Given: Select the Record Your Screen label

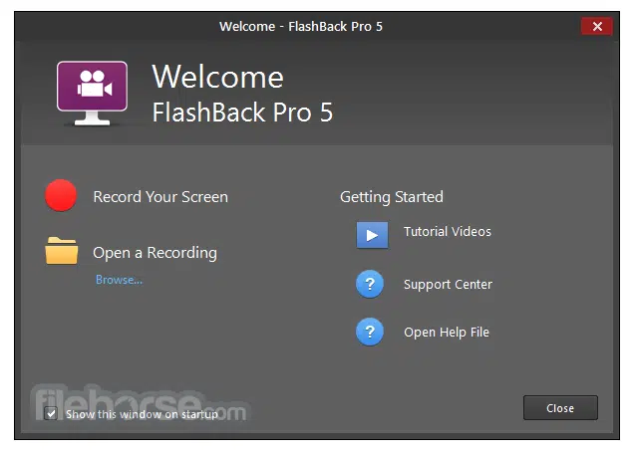Looking at the screenshot, I should [160, 197].
